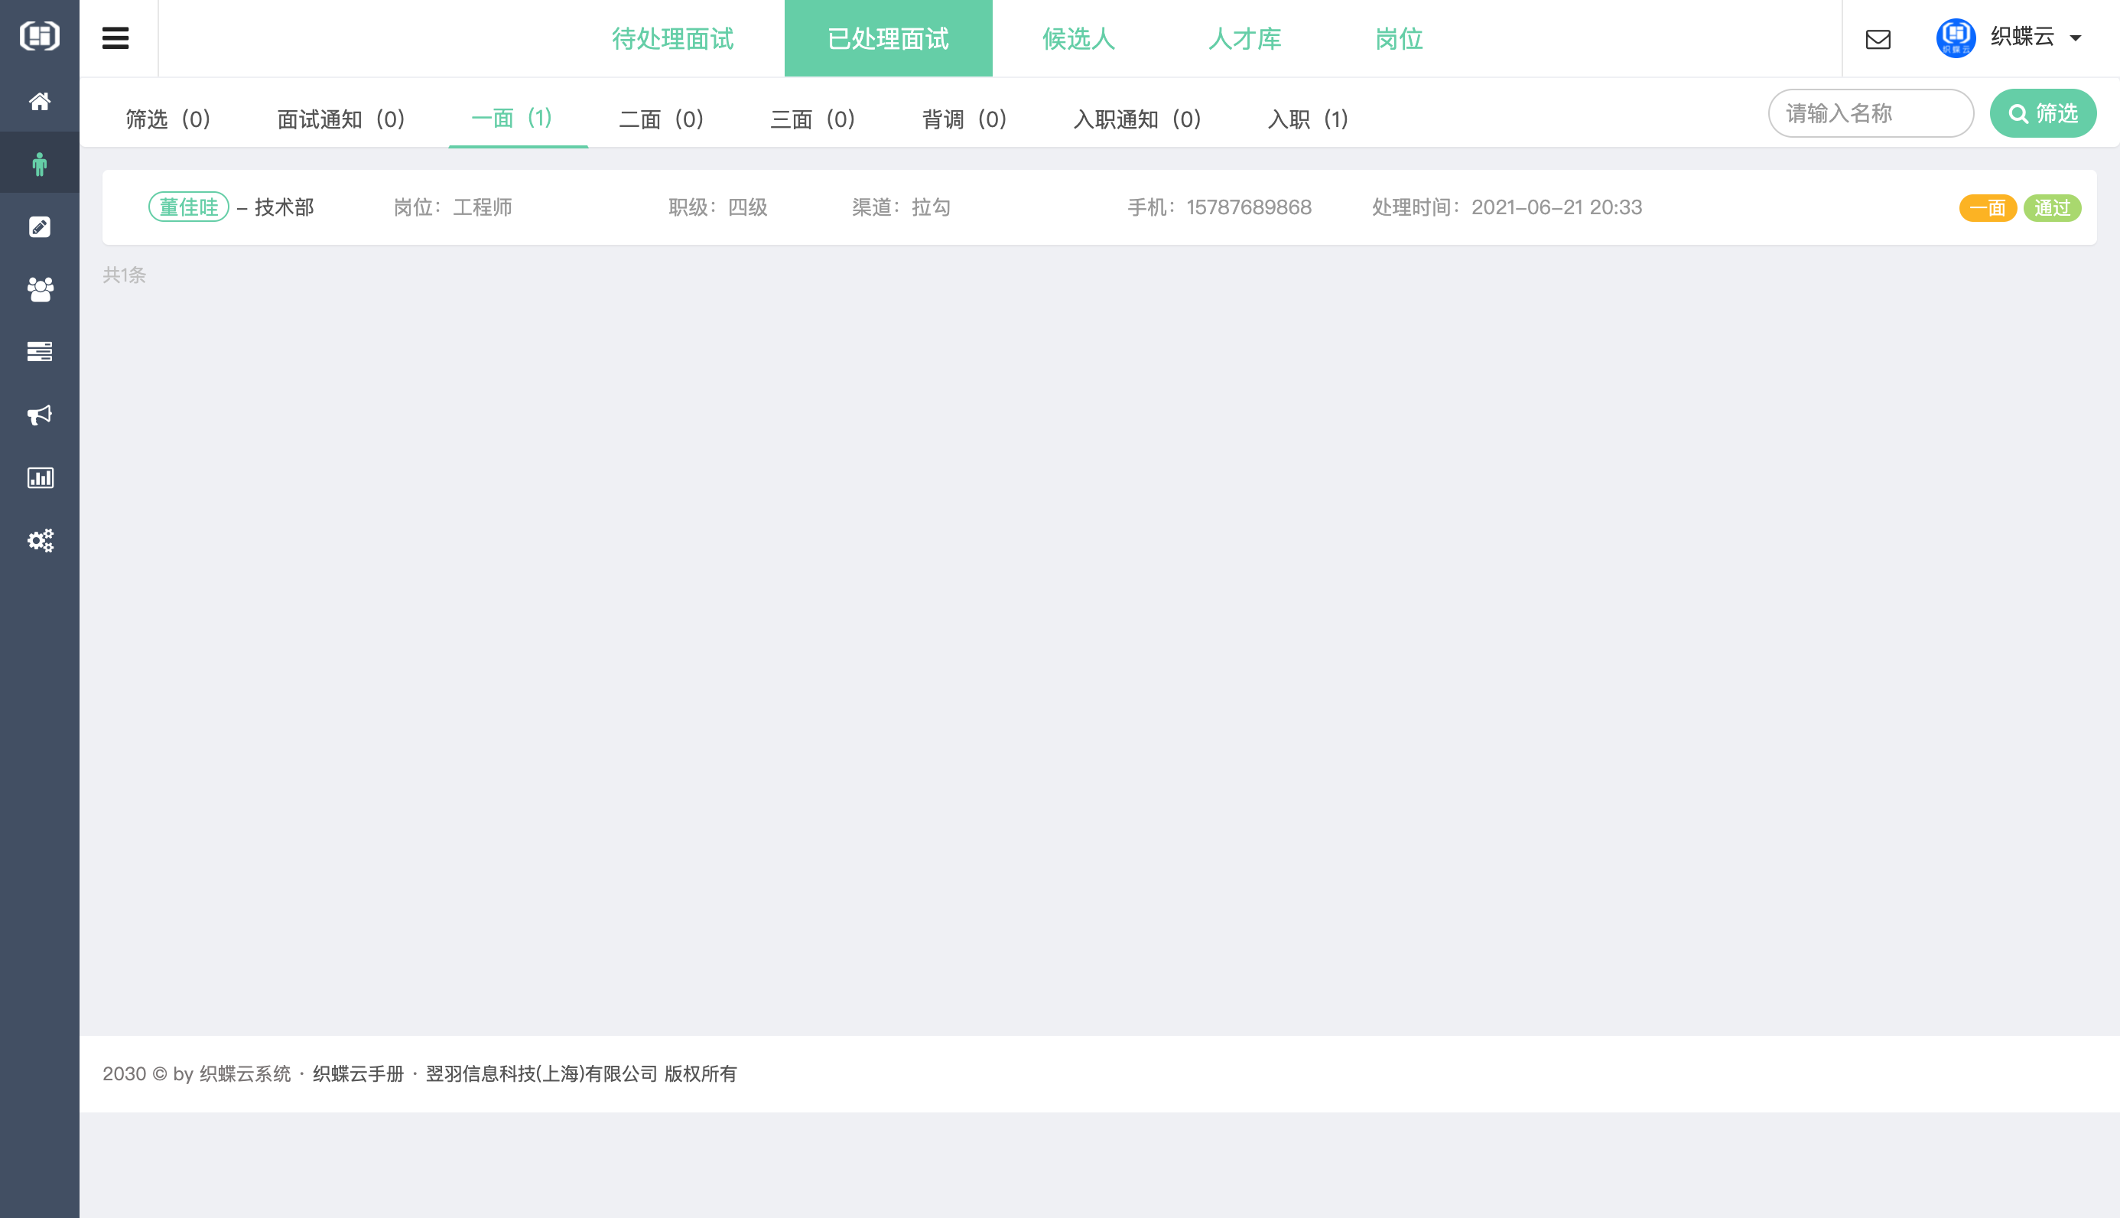Click the candidate name 董佳哇
This screenshot has height=1218, width=2120.
pos(189,207)
